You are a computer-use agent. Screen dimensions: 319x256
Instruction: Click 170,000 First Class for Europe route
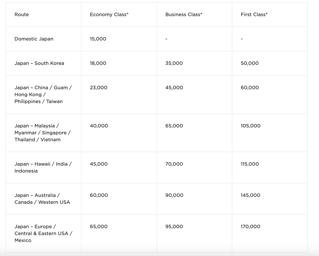click(x=250, y=227)
